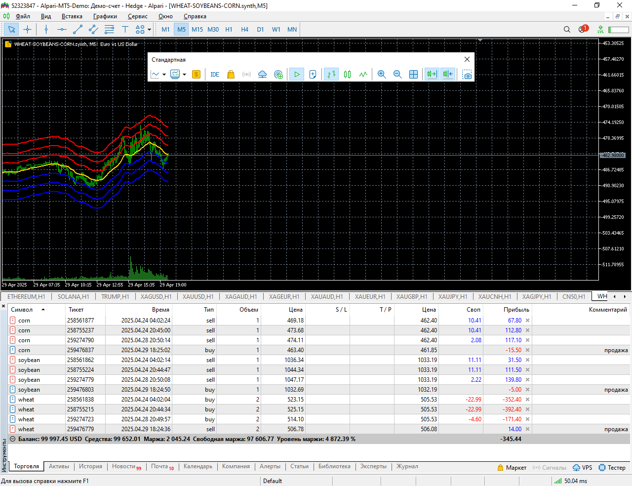Viewport: 632px width, 486px height.
Task: Toggle chart shift from right edge
Action: (448, 75)
